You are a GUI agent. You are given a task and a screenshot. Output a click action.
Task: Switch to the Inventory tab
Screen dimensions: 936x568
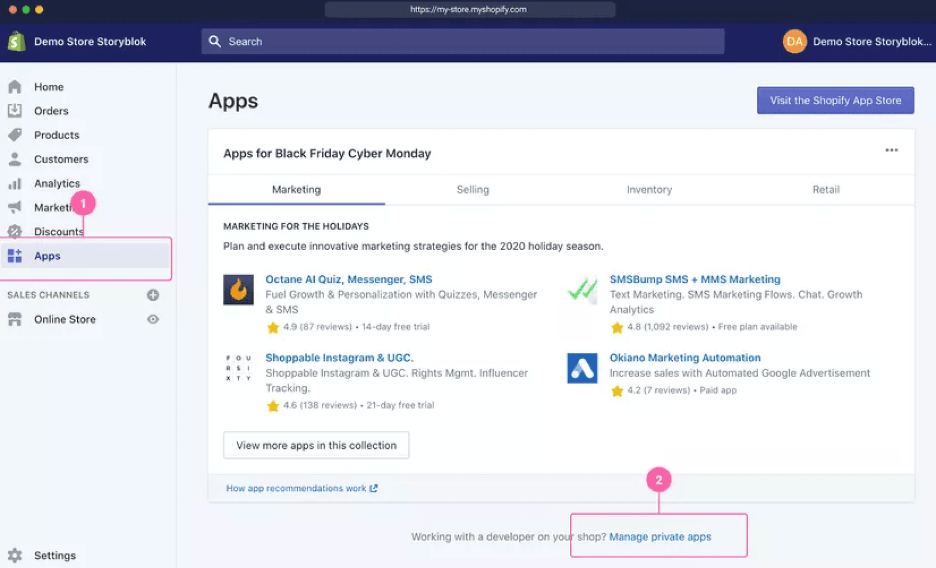coord(649,189)
